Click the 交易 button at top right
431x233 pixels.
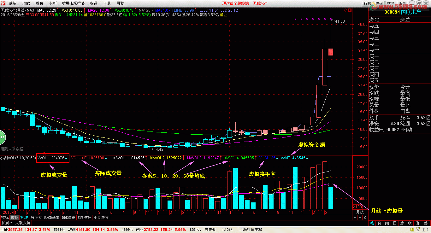coord(391,3)
